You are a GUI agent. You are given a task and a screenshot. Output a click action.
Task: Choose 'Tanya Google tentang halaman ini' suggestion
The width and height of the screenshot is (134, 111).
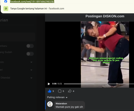coord(37,9)
